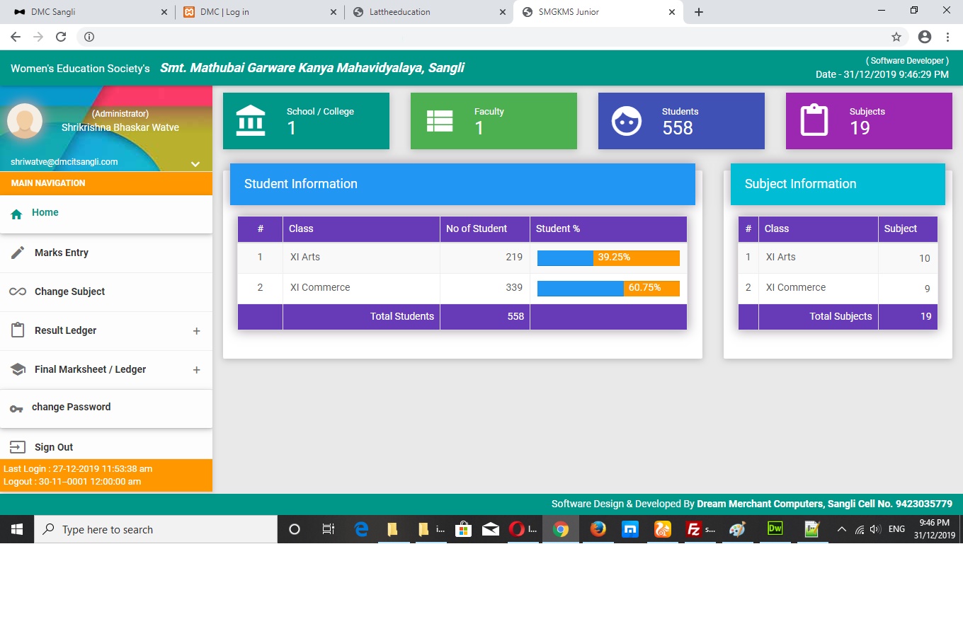Image resolution: width=963 pixels, height=619 pixels.
Task: Click the Home house icon in sidebar
Action: 17,214
